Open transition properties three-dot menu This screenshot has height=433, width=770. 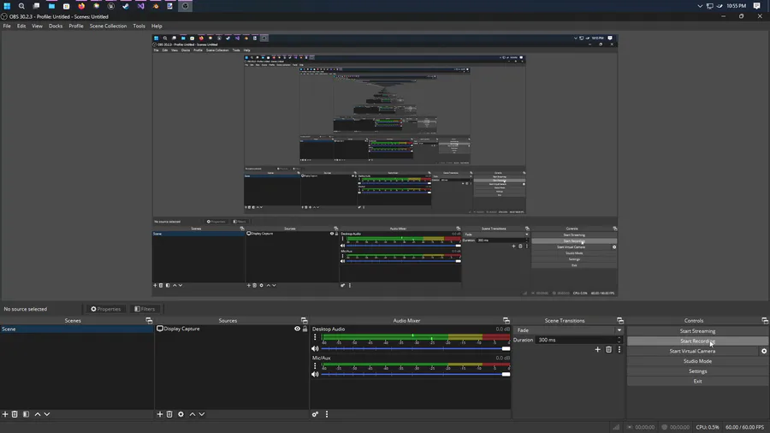(x=619, y=349)
